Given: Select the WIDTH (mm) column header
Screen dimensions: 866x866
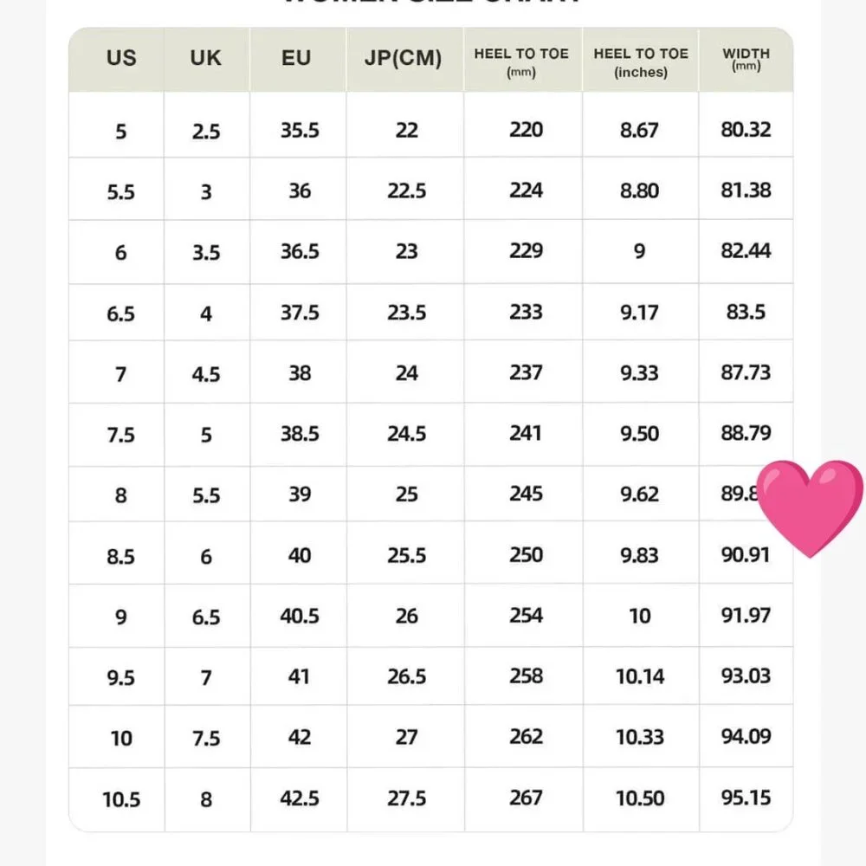Looking at the screenshot, I should (746, 59).
